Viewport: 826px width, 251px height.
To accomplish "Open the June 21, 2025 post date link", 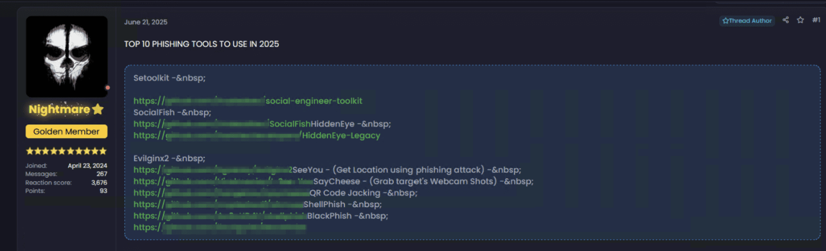I will (146, 22).
